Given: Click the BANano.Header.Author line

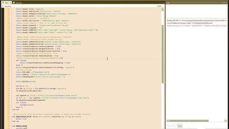Looking at the screenshot, I should [x=36, y=16].
